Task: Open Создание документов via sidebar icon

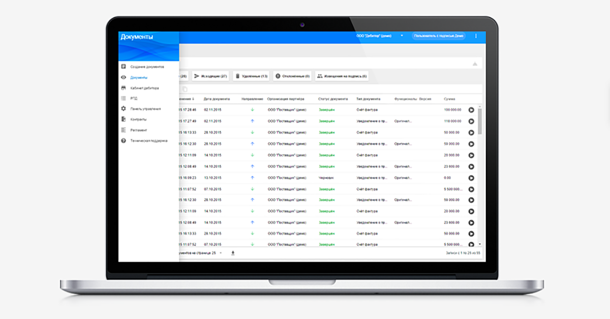Action: click(123, 67)
